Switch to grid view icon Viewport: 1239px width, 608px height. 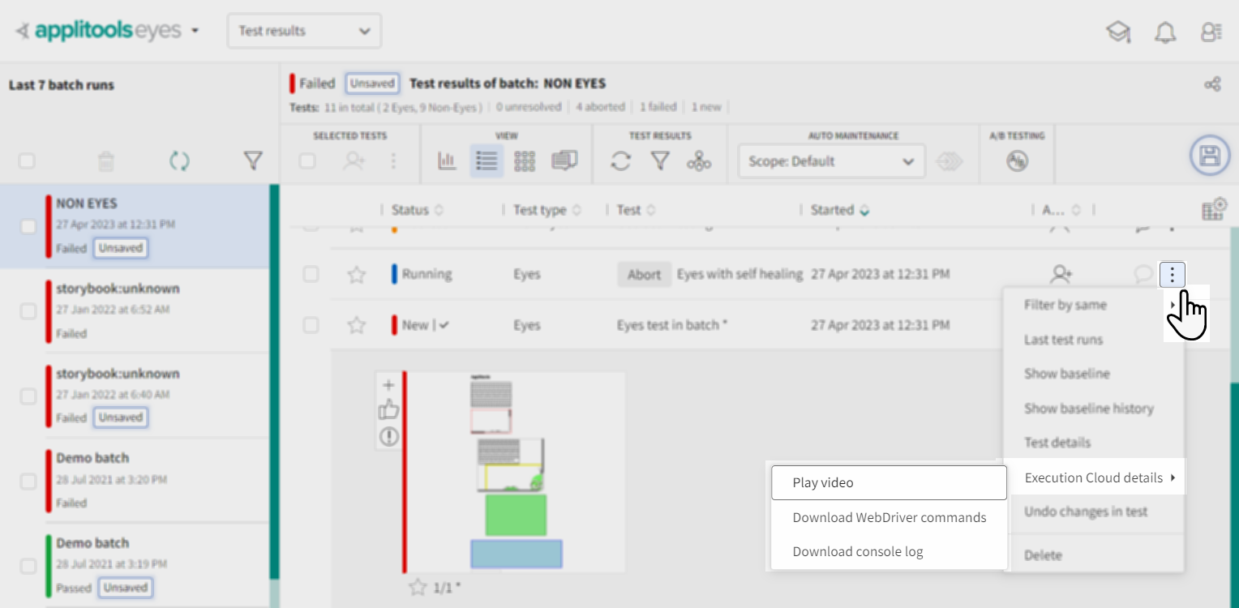tap(525, 161)
